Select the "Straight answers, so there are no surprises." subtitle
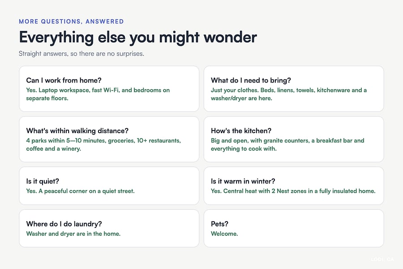This screenshot has width=403, height=269. (81, 53)
